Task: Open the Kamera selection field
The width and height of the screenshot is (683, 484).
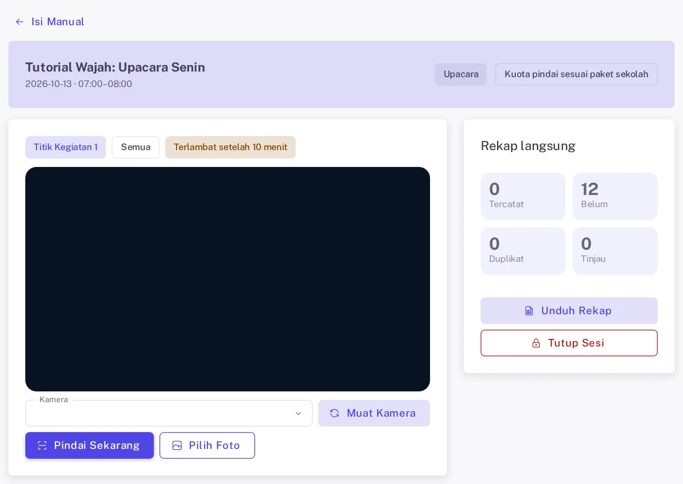Action: (x=169, y=413)
